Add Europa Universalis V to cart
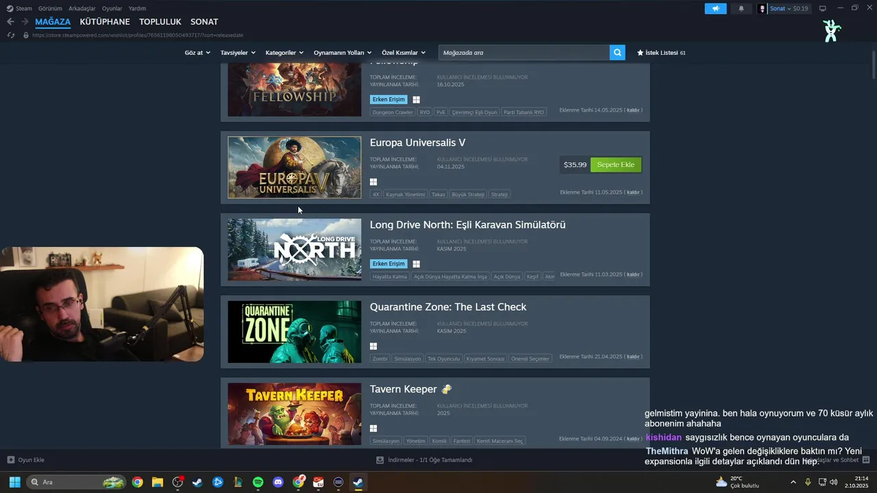This screenshot has width=877, height=493. [x=616, y=165]
